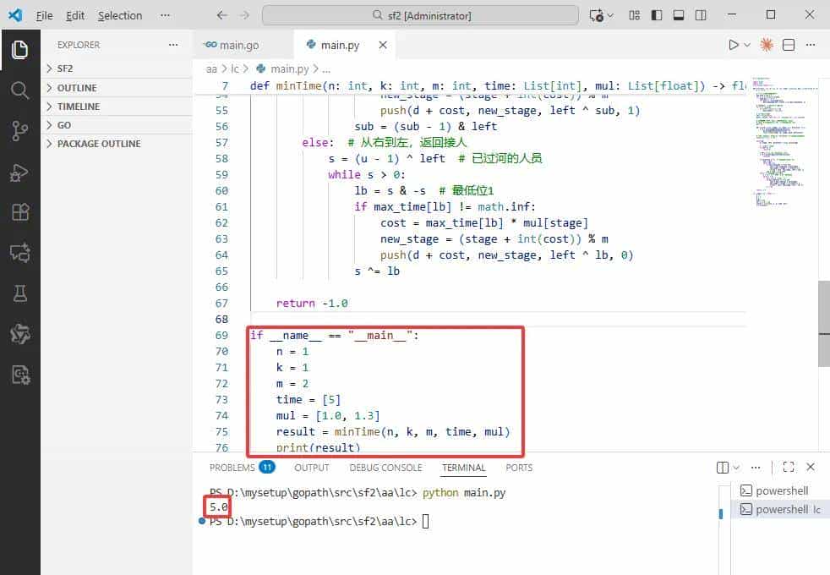Open the Extensions view
The width and height of the screenshot is (830, 575).
point(19,212)
